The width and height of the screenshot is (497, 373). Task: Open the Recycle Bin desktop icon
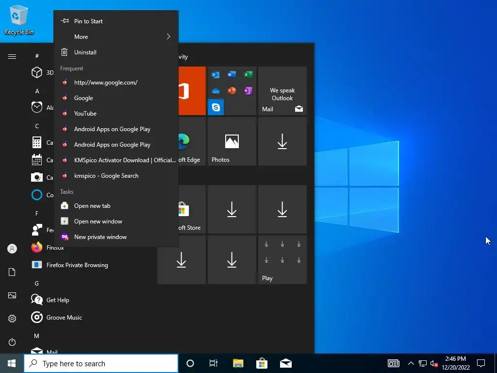pyautogui.click(x=19, y=19)
